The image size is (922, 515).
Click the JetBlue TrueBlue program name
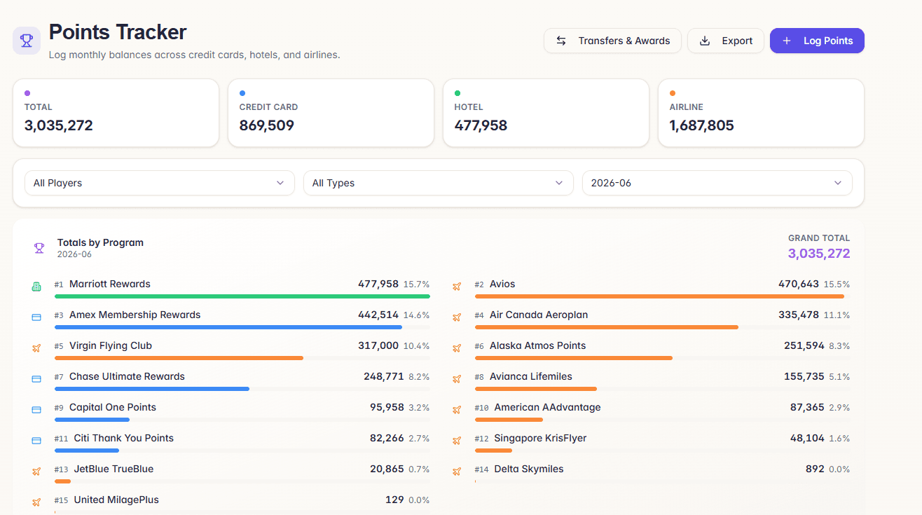coord(113,469)
